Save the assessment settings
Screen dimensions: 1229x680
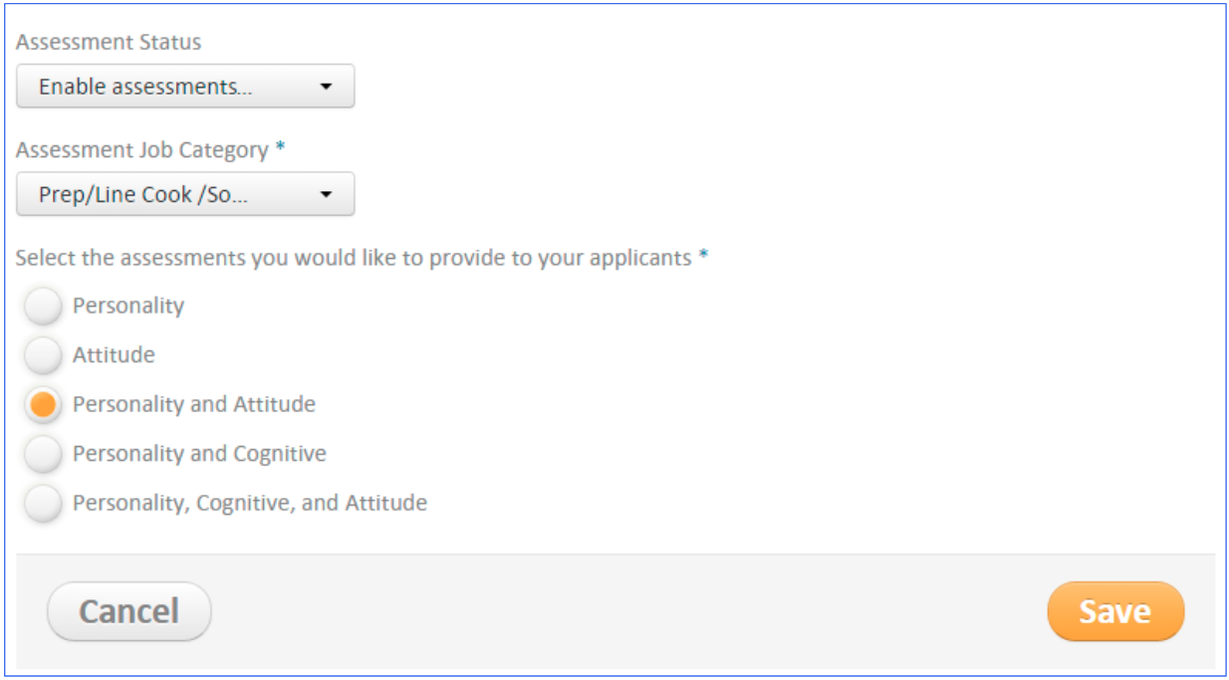(x=1115, y=611)
